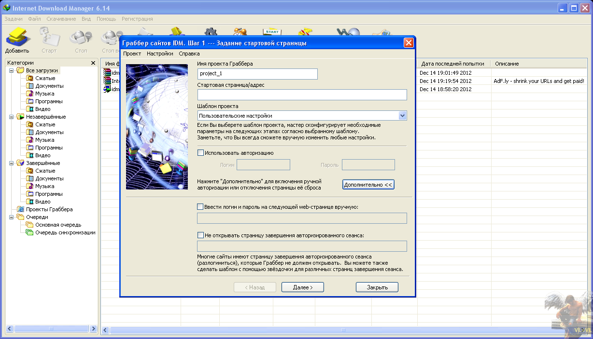Select Программы under Завершённые
This screenshot has width=593, height=339.
pos(49,194)
